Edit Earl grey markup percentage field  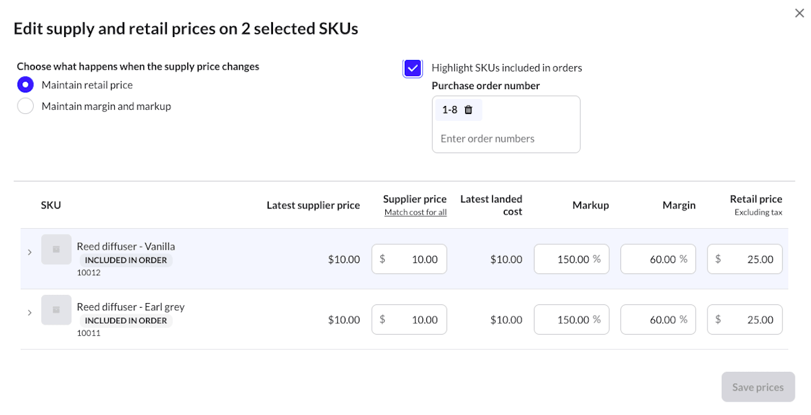(x=572, y=320)
